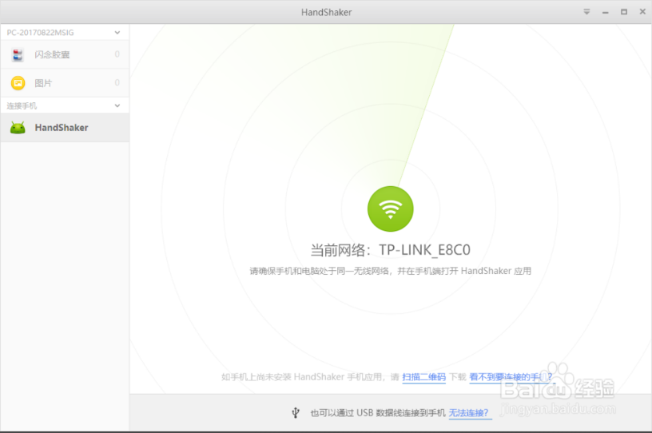This screenshot has height=433, width=652.
Task: Collapse the 连接手机 section chevron
Action: 117,105
